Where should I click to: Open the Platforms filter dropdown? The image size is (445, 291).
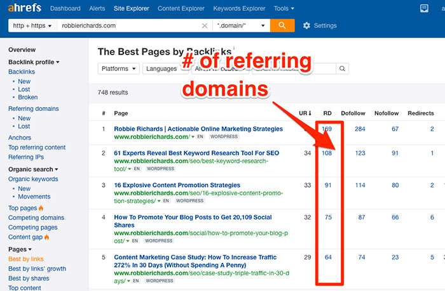click(119, 68)
